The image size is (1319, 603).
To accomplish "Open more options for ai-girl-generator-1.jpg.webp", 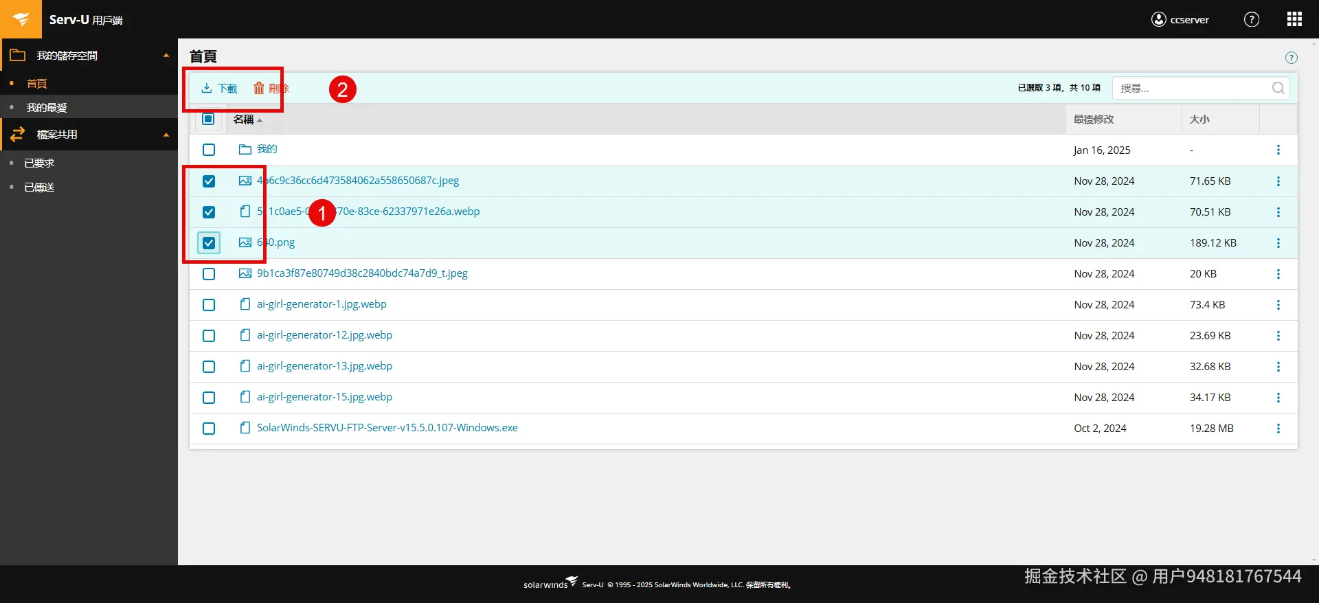I will (x=1278, y=305).
